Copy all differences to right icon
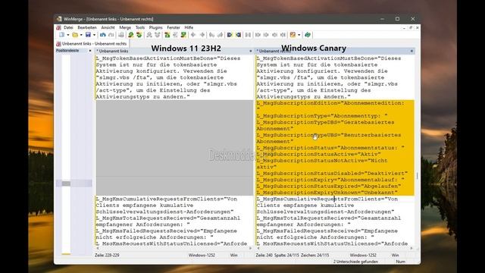485x273 pixels. coord(230,35)
